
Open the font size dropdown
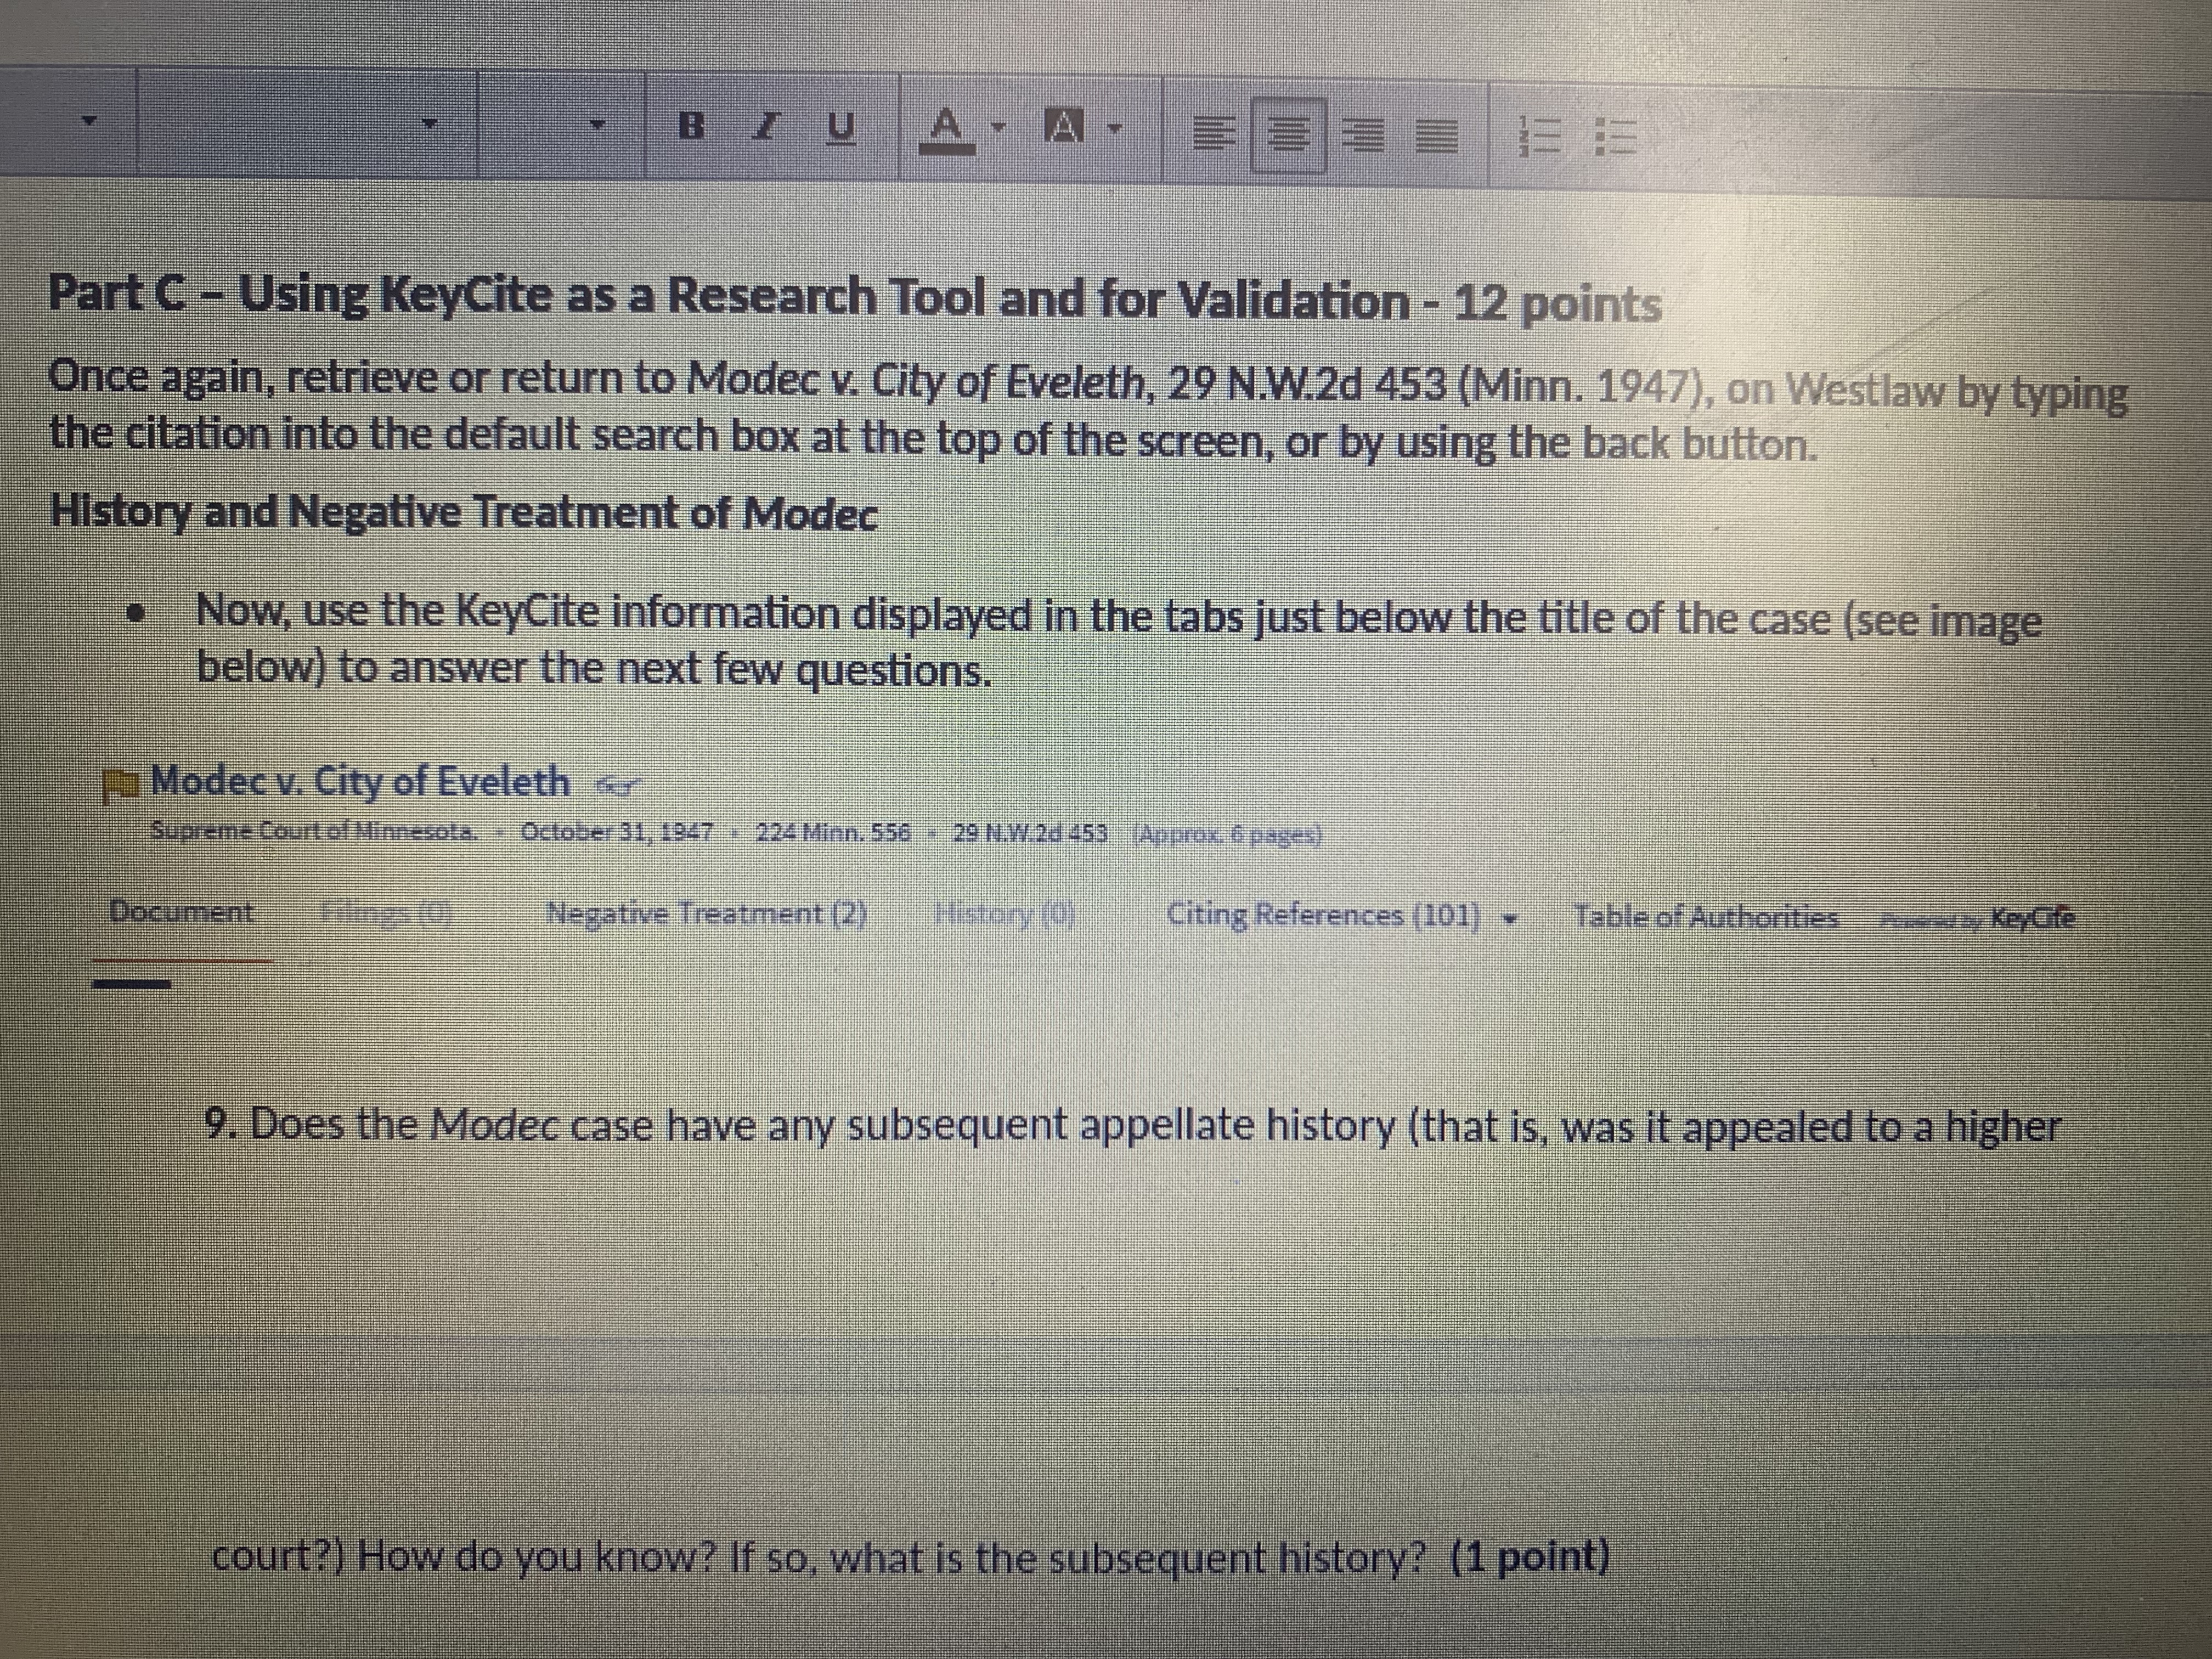[597, 125]
